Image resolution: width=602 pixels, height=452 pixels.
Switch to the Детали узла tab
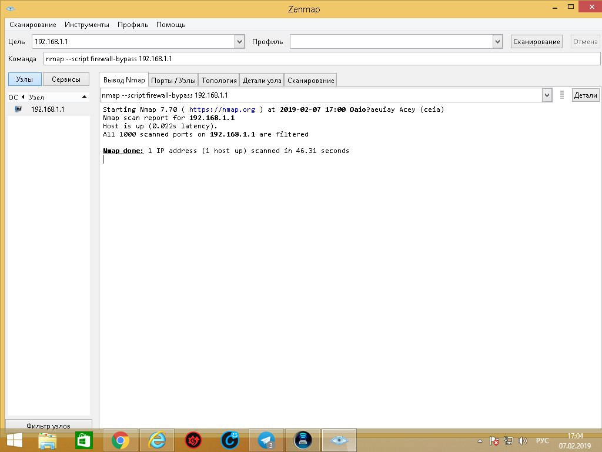click(x=262, y=80)
